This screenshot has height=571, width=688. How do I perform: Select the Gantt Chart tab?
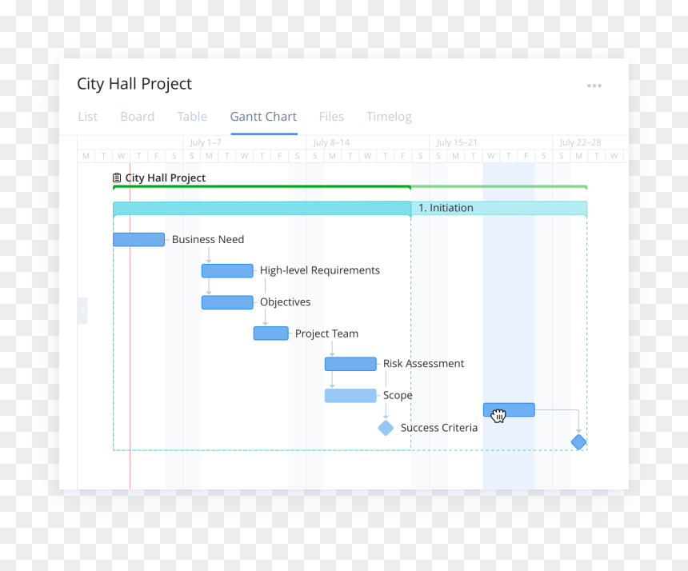tap(264, 117)
